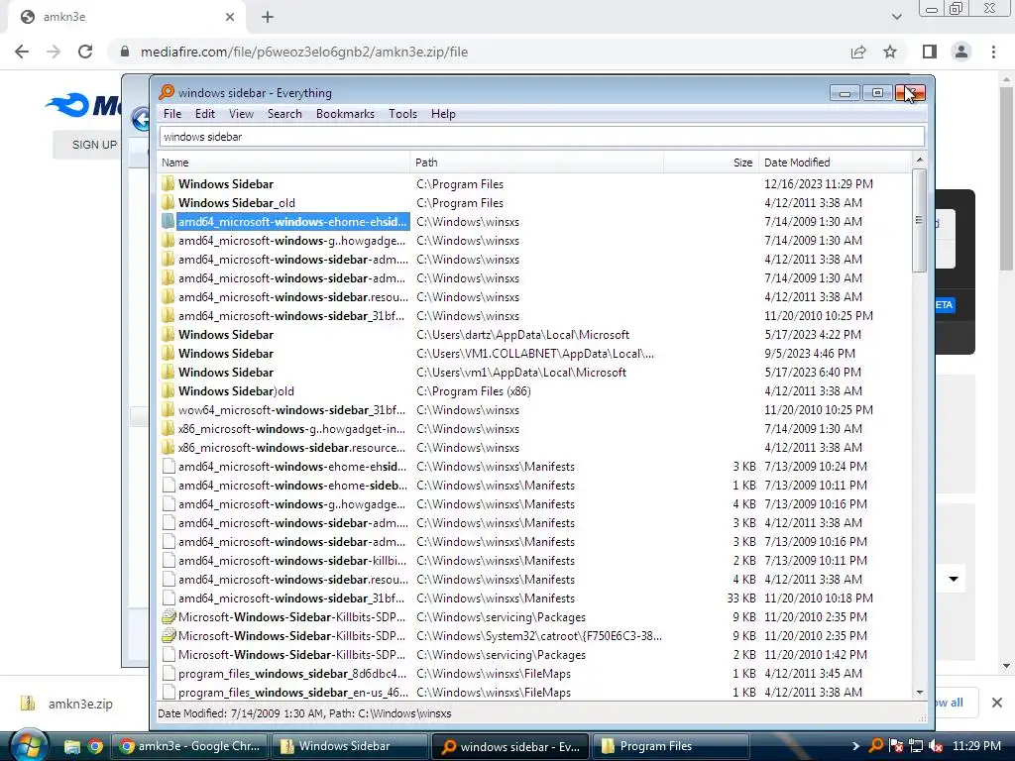Open the Help menu in Everything

[x=443, y=114]
